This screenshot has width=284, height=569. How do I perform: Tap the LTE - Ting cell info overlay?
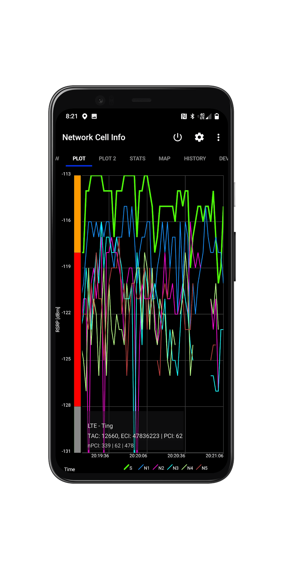click(x=135, y=431)
